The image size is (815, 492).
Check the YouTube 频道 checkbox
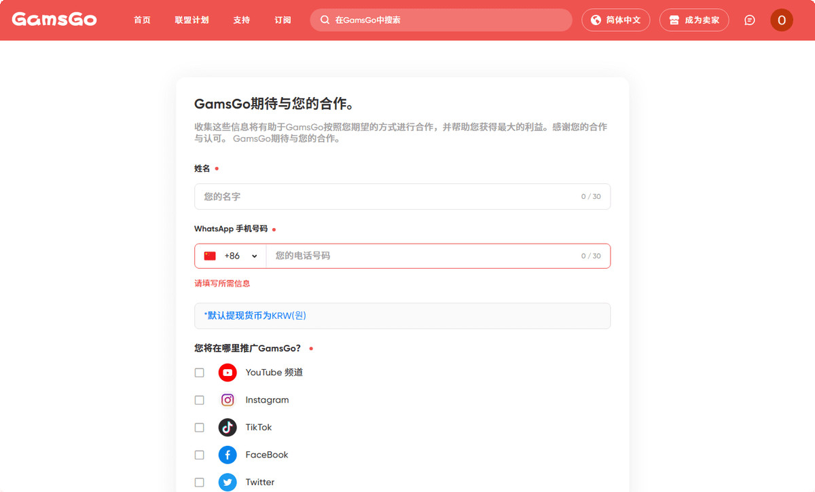click(199, 372)
